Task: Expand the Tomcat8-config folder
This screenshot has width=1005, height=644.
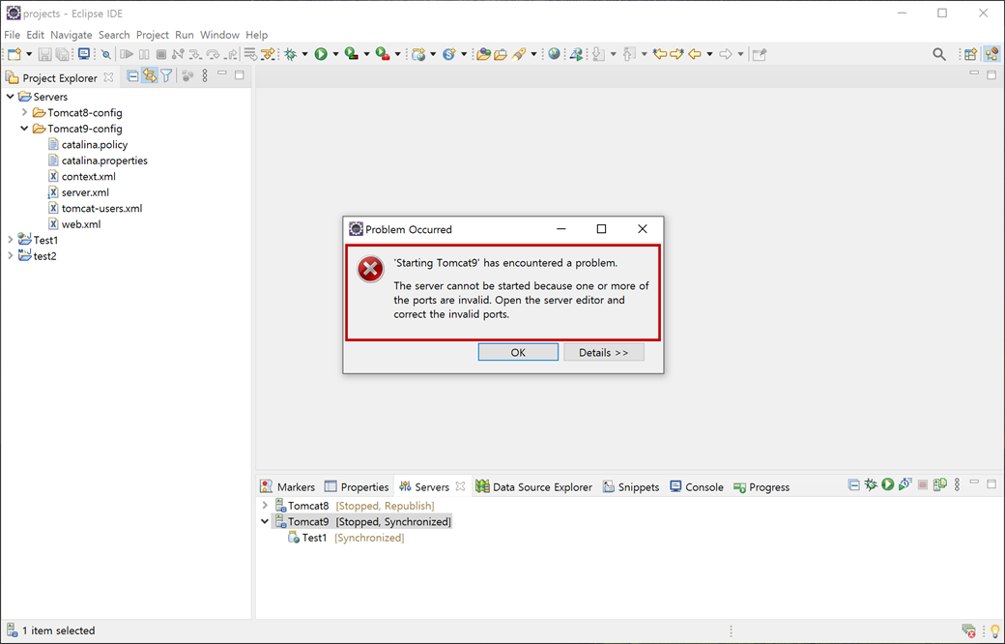Action: tap(24, 112)
